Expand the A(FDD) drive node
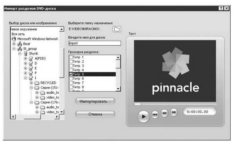Image resolution: width=233 pixels, height=142 pixels. tap(25, 58)
